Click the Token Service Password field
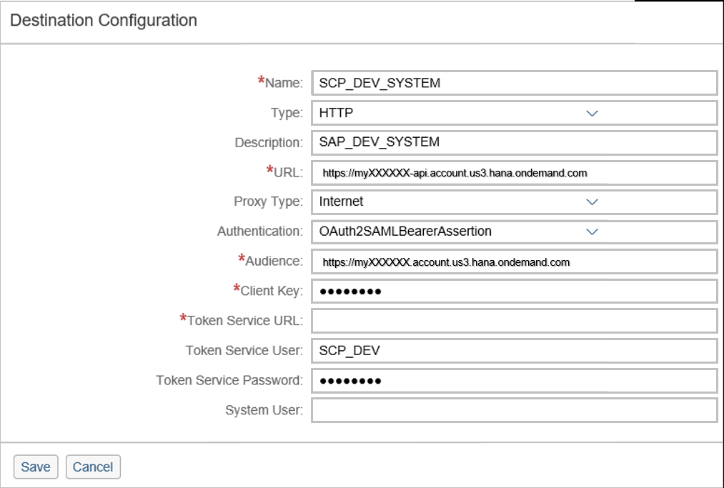 click(515, 380)
